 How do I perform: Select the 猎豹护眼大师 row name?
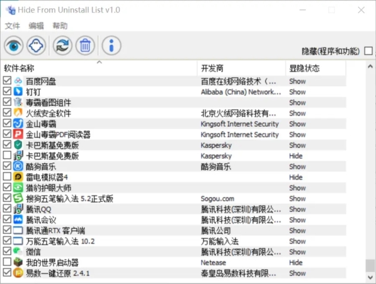[48, 188]
